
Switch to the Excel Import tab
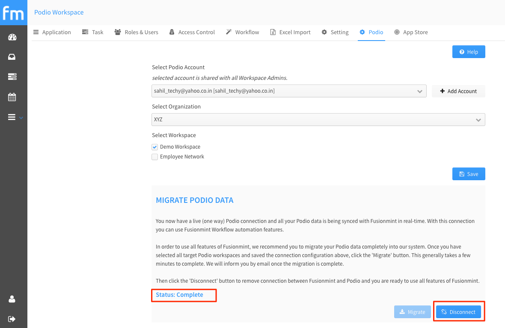(x=291, y=32)
